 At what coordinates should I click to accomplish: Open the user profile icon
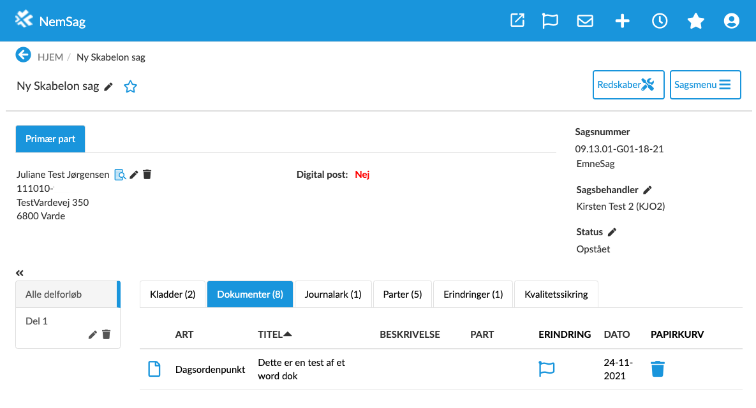click(x=731, y=21)
